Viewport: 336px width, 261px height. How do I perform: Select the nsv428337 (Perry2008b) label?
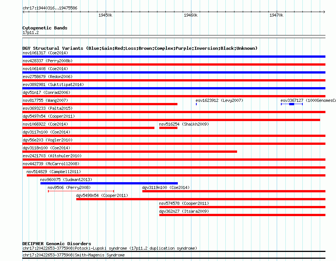[48, 61]
